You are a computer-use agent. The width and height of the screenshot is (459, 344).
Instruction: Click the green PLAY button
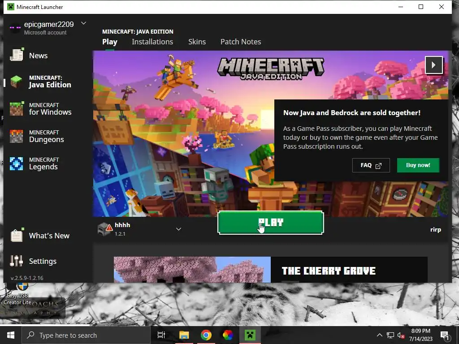tap(271, 223)
